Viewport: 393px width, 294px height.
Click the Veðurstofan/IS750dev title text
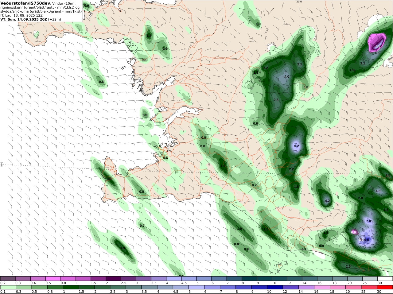click(25, 3)
